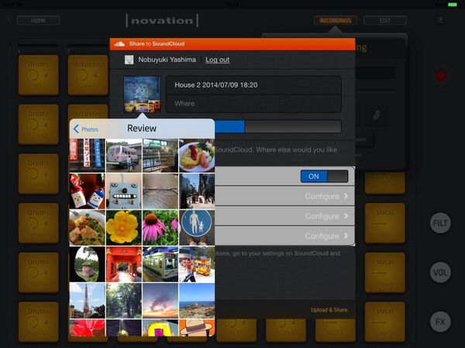The width and height of the screenshot is (465, 348).
Task: Select the FX round button
Action: coord(440,322)
